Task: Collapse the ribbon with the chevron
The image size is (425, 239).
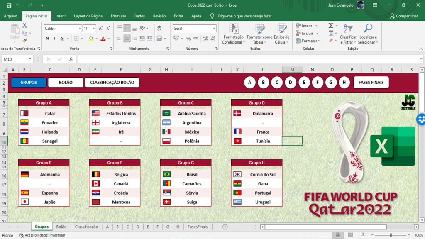Action: coord(421,49)
